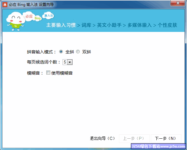Viewport: 187px width, 150px height.
Task: Click the Bing input method title bar icon
Action: click(5, 5)
